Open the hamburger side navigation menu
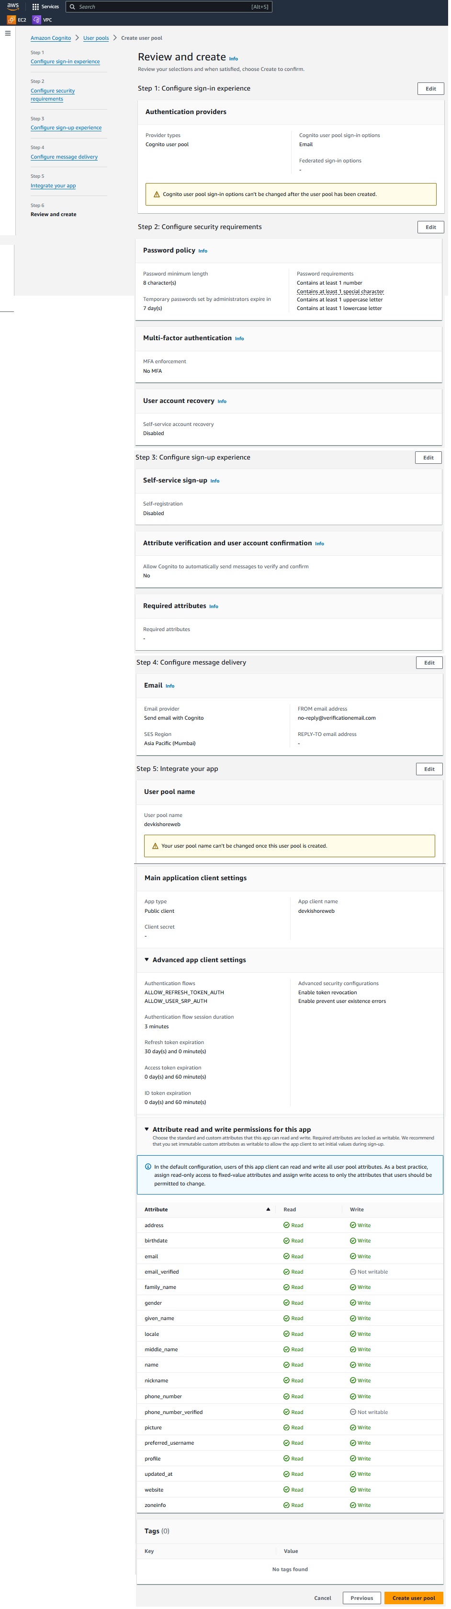This screenshot has width=451, height=1609. 8,33
